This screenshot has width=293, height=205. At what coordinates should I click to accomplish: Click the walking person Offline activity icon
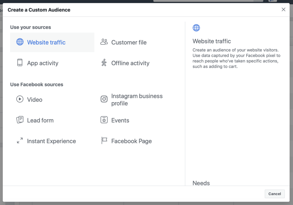(104, 63)
